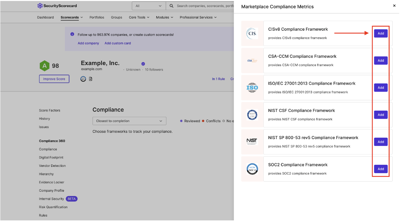404x222 pixels.
Task: Click the red Conflicts legend dot
Action: tap(203, 121)
